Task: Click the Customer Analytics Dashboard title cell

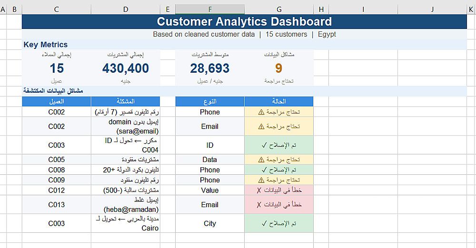Action: point(244,21)
